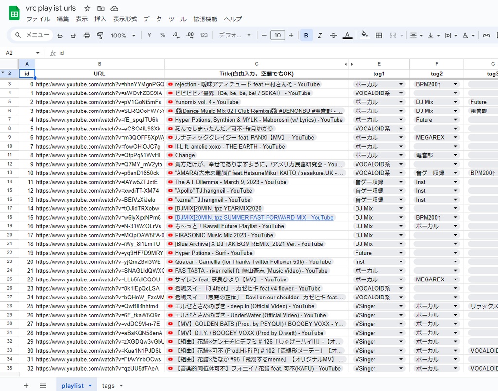Open the borders tool

[378, 35]
